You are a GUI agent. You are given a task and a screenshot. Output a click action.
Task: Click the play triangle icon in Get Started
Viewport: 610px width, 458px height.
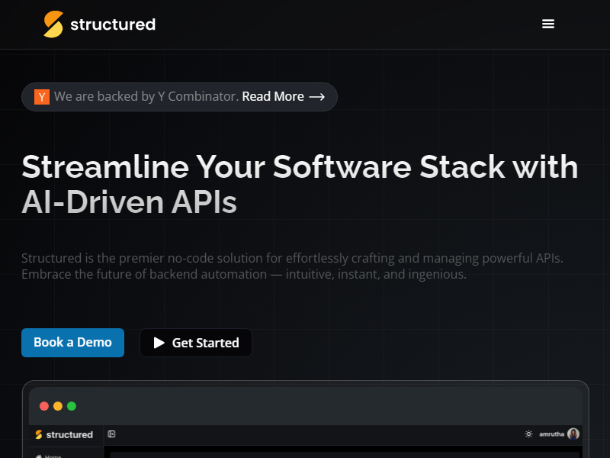pyautogui.click(x=159, y=343)
